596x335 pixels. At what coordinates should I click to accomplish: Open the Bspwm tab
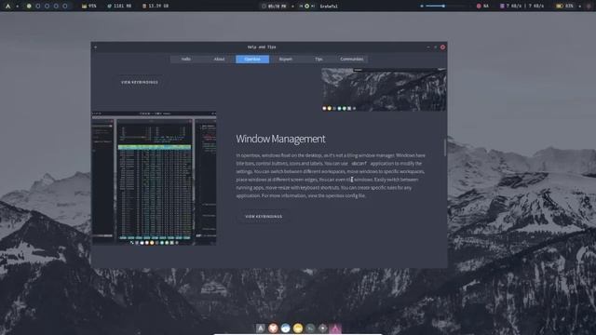(286, 60)
